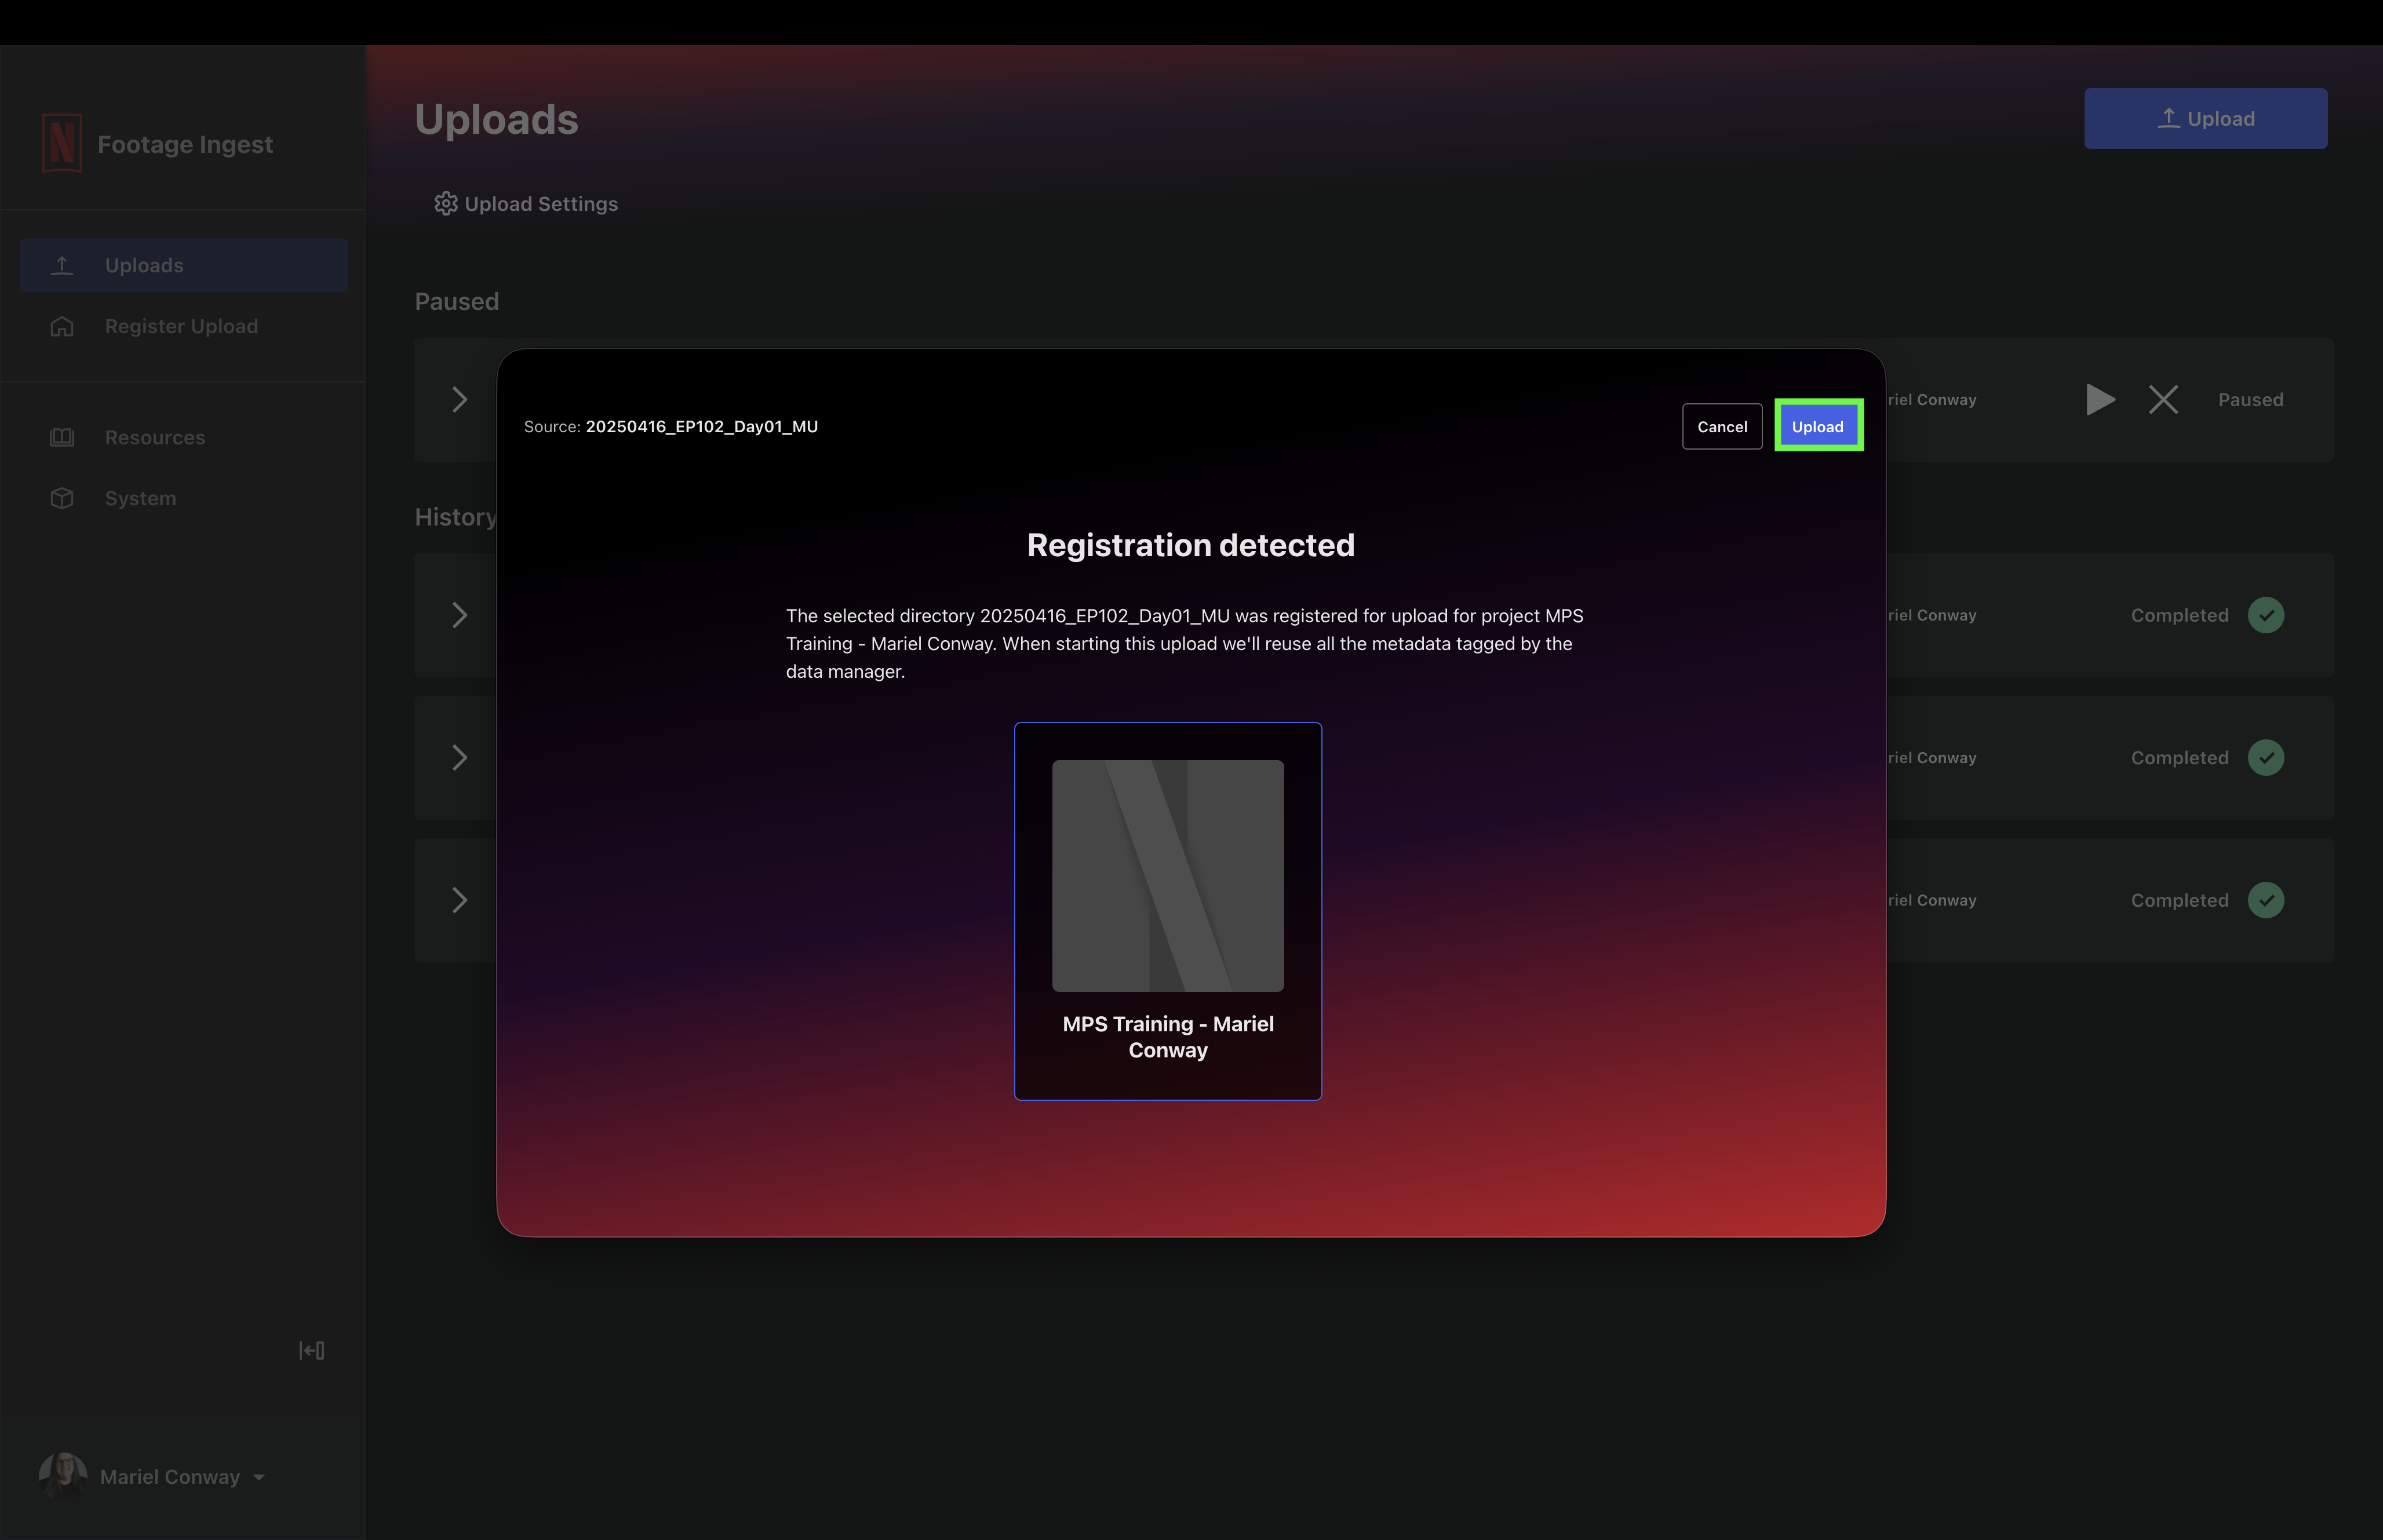Expand the second History upload row

tap(459, 758)
